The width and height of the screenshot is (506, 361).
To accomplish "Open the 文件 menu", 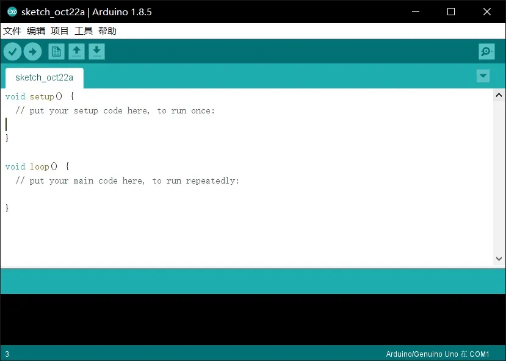I will [12, 30].
